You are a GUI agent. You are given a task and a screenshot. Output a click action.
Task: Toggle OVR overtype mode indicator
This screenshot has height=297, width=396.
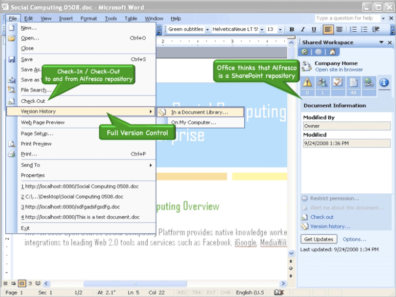pyautogui.click(x=226, y=293)
